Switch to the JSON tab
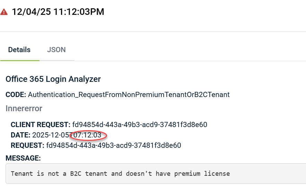306x192 pixels. [56, 50]
